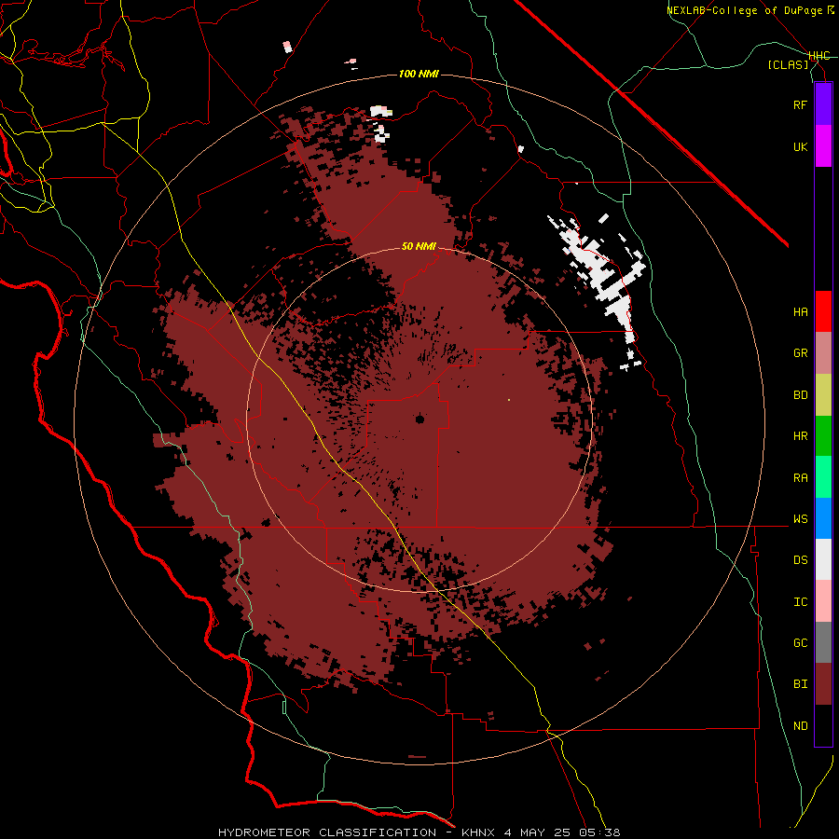Click the ND black legend swatch
Viewport: 839px width, 839px height.
[823, 725]
